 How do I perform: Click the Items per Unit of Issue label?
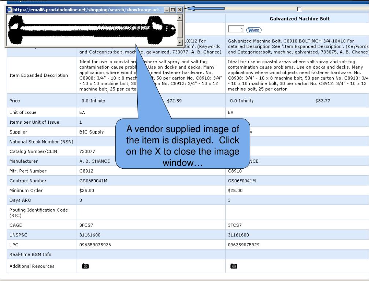pos(34,122)
